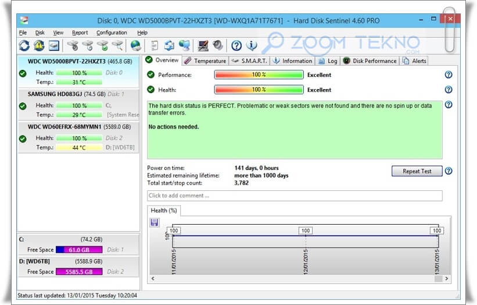Viewport: 477px width, 305px height.
Task: Open the S.M.A.R.T. tab
Action: (x=249, y=61)
